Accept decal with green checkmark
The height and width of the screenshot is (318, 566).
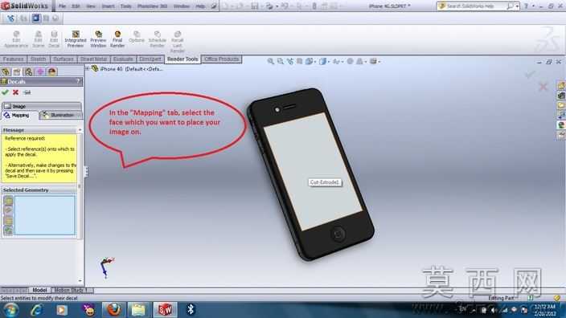click(x=5, y=92)
